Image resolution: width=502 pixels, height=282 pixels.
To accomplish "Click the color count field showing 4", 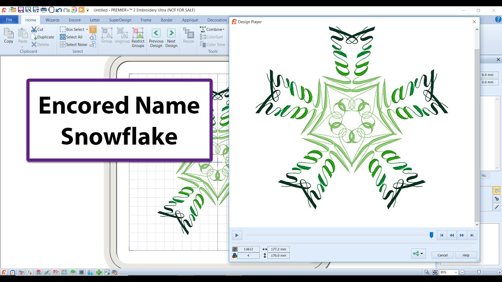I will coord(248,255).
